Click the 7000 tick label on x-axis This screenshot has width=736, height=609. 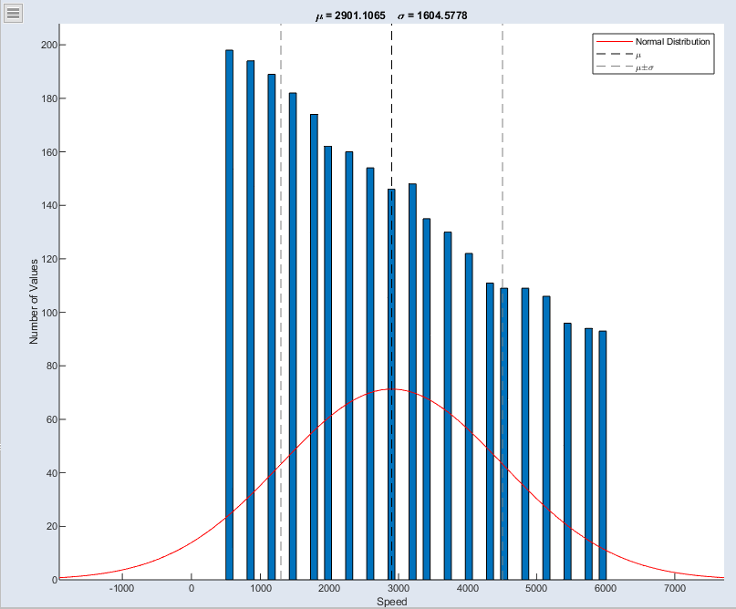coord(674,589)
